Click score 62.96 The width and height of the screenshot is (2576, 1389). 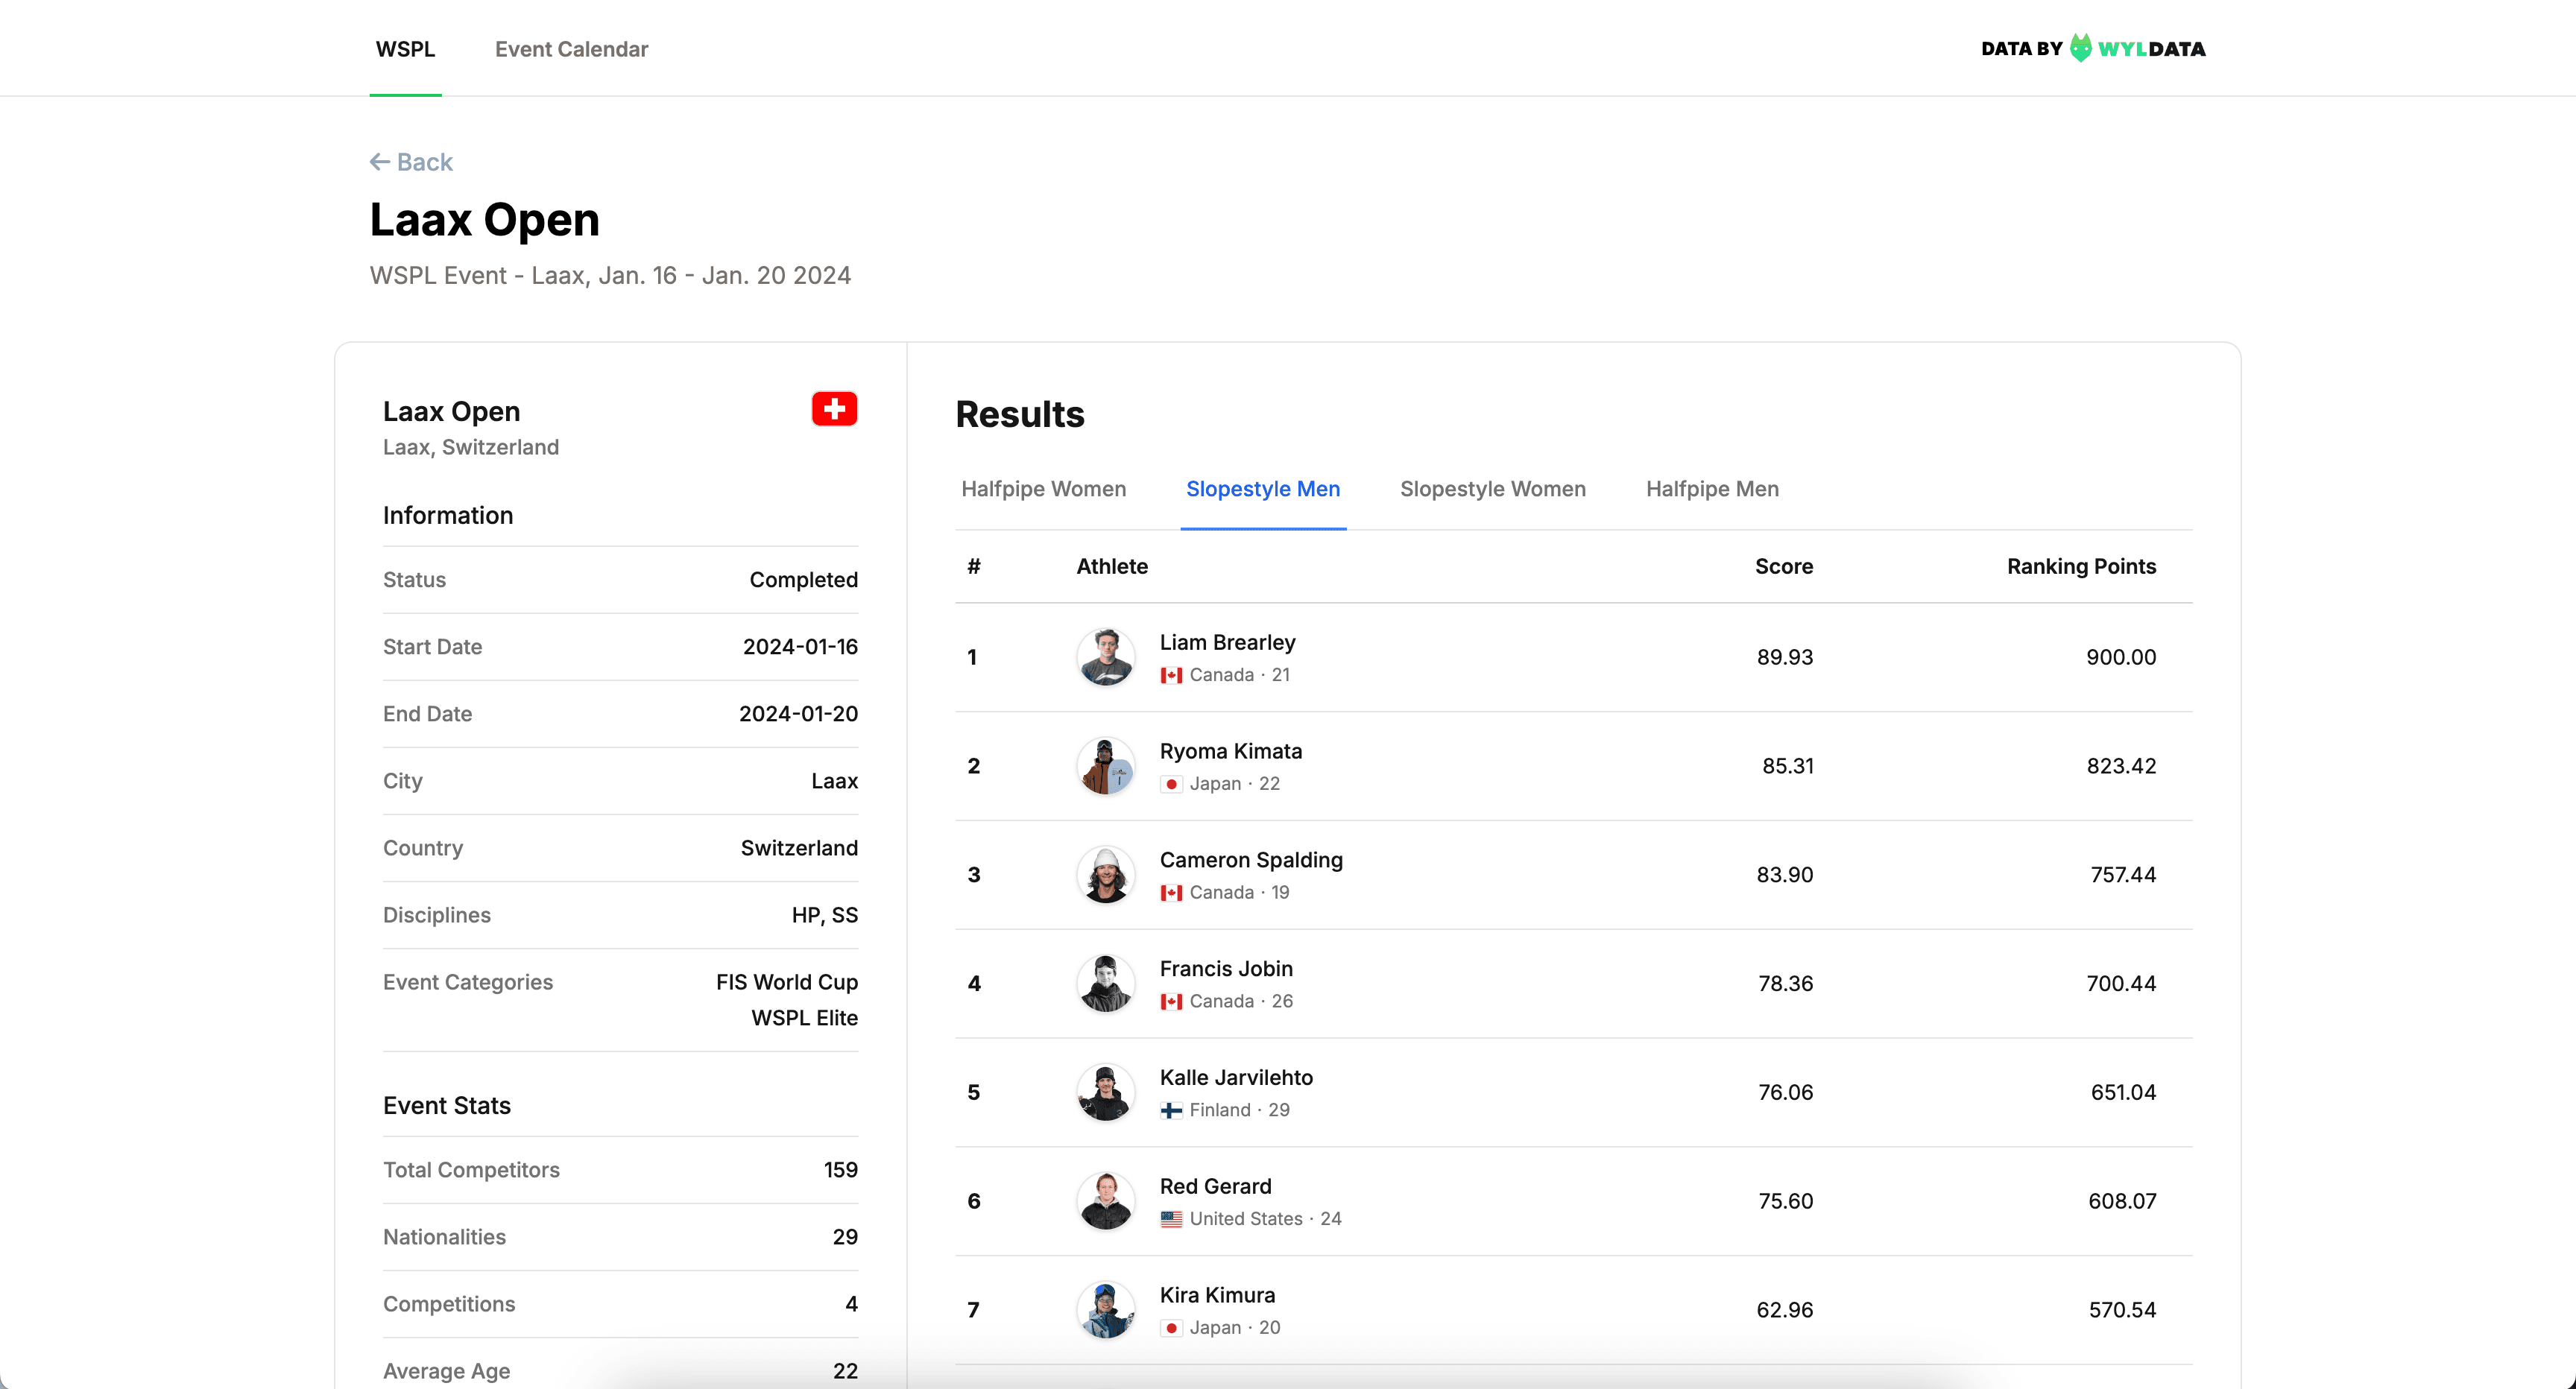(1784, 1310)
